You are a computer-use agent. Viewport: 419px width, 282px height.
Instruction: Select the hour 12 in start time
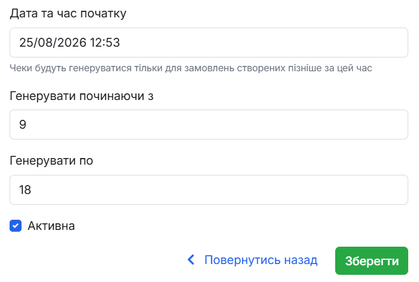[96, 43]
